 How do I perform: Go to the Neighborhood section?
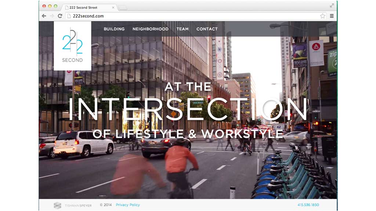click(150, 29)
